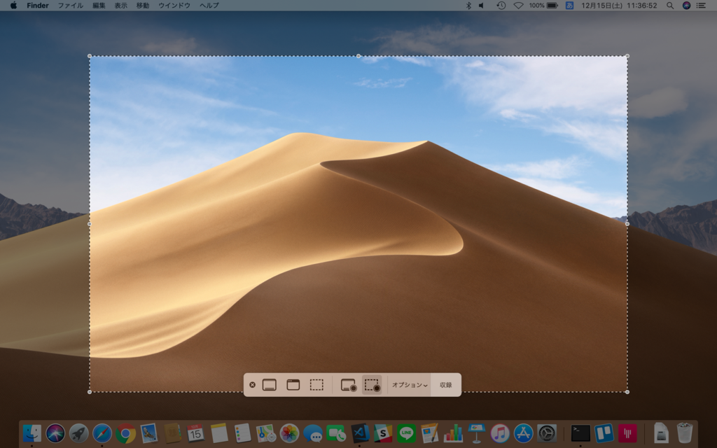The image size is (717, 448).
Task: Click the top-center selection handle
Action: point(358,56)
